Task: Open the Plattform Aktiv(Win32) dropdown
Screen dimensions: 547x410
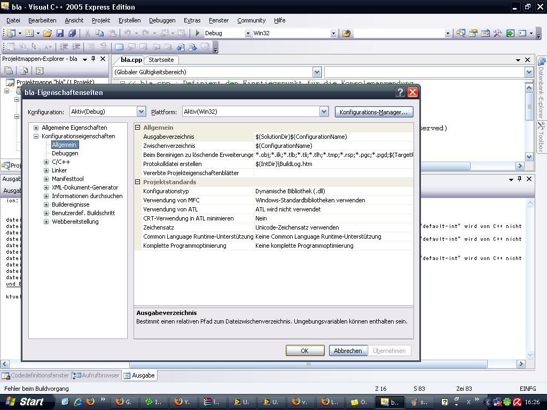Action: click(x=324, y=112)
